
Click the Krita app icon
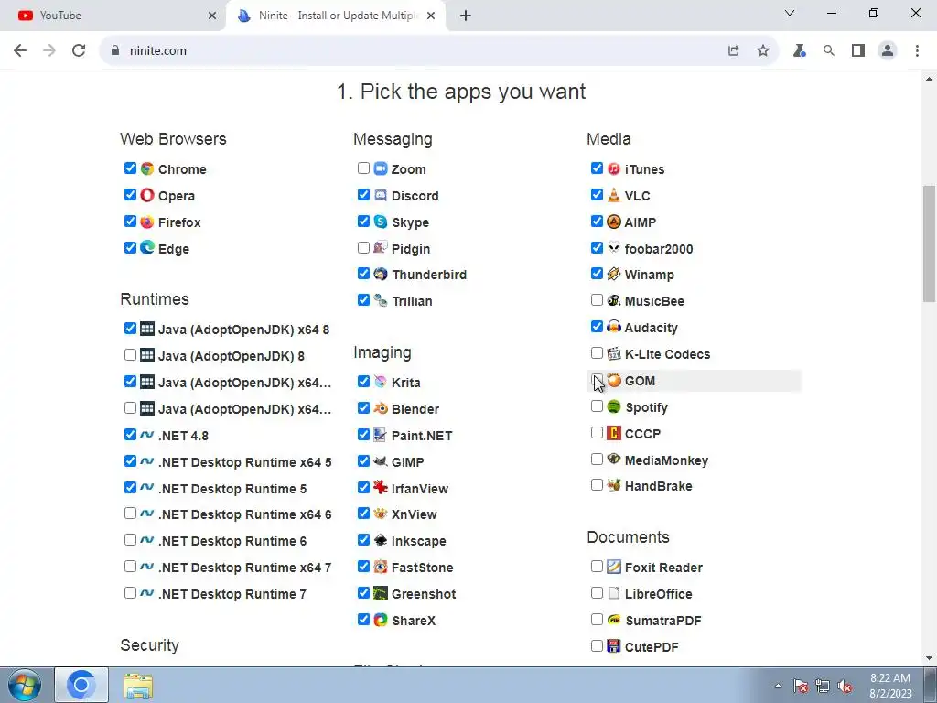pyautogui.click(x=381, y=382)
